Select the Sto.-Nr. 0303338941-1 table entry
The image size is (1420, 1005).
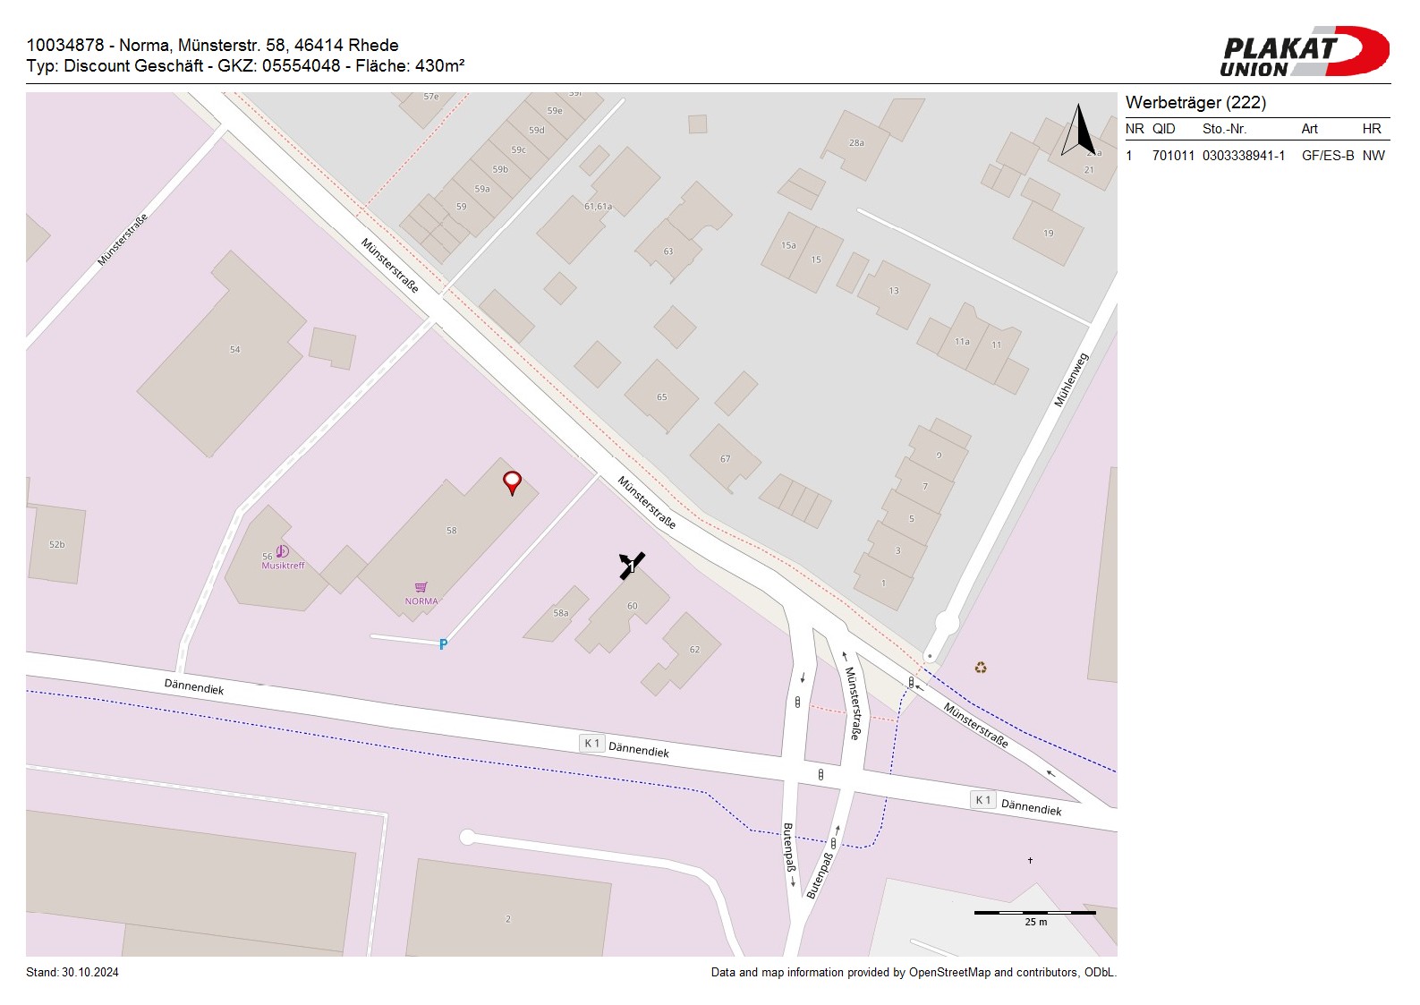[x=1243, y=156]
